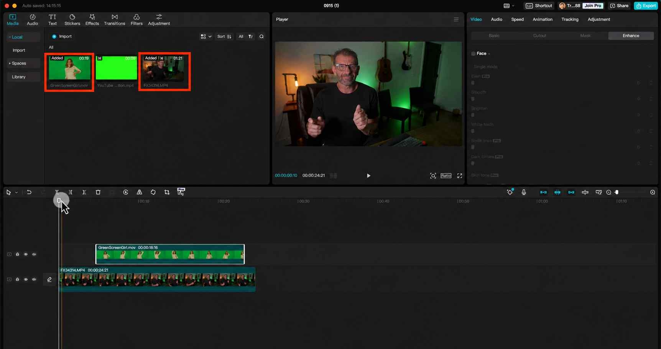661x349 pixels.
Task: Mute the FX34314 track audio
Action: click(34, 279)
